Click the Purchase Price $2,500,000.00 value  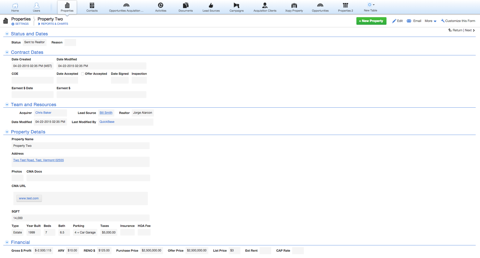point(151,251)
